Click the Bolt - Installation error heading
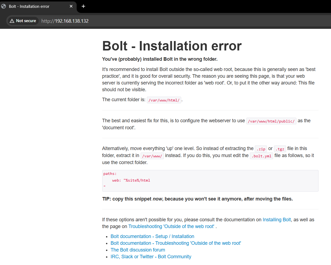331x265 pixels. click(172, 46)
